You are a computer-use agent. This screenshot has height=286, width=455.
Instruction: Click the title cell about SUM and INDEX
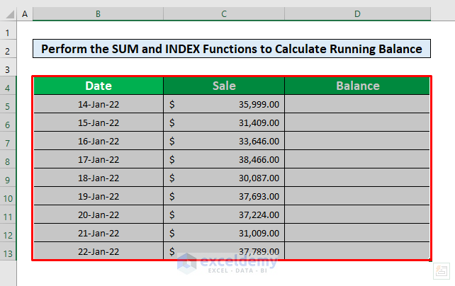pos(232,49)
